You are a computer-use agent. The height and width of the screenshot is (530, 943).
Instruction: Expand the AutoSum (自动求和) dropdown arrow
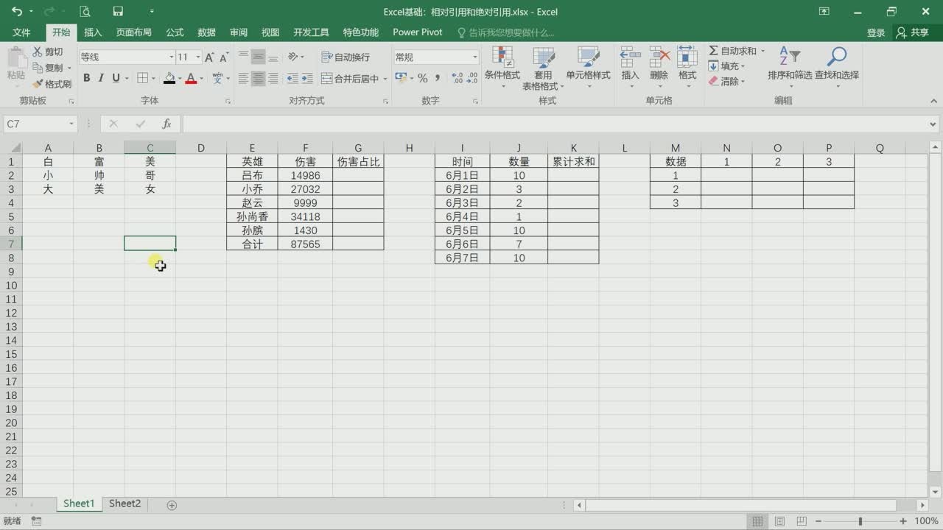click(763, 51)
